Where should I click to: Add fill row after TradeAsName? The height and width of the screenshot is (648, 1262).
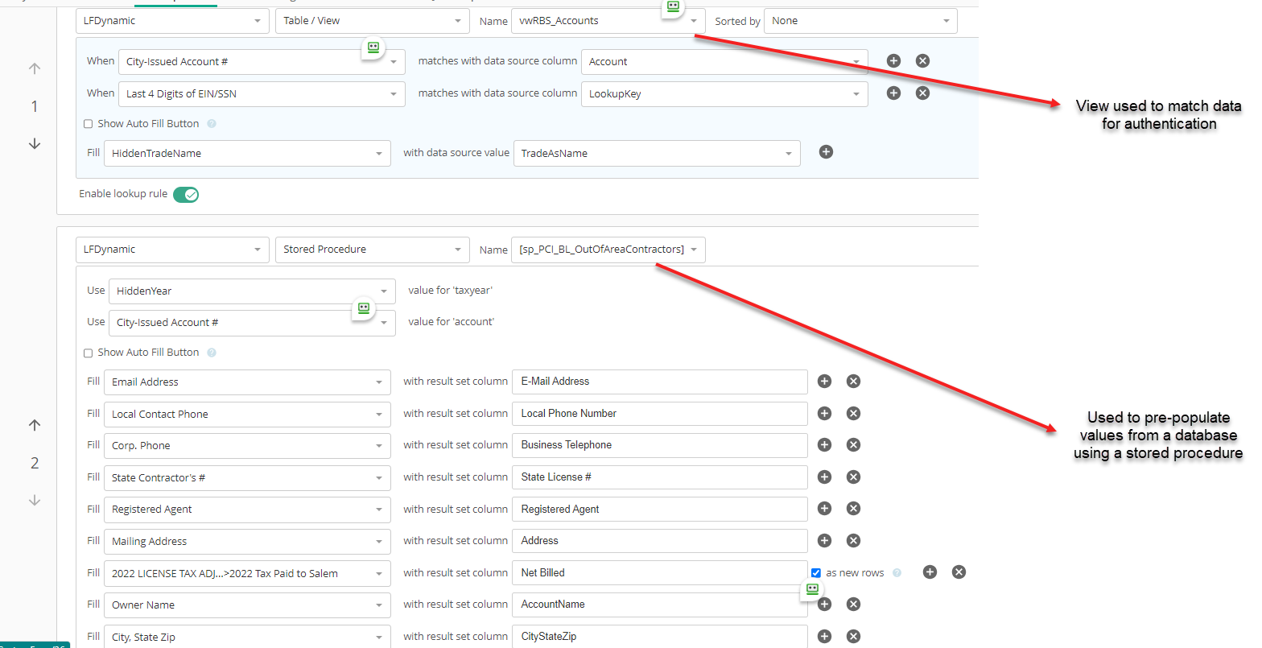tap(826, 152)
